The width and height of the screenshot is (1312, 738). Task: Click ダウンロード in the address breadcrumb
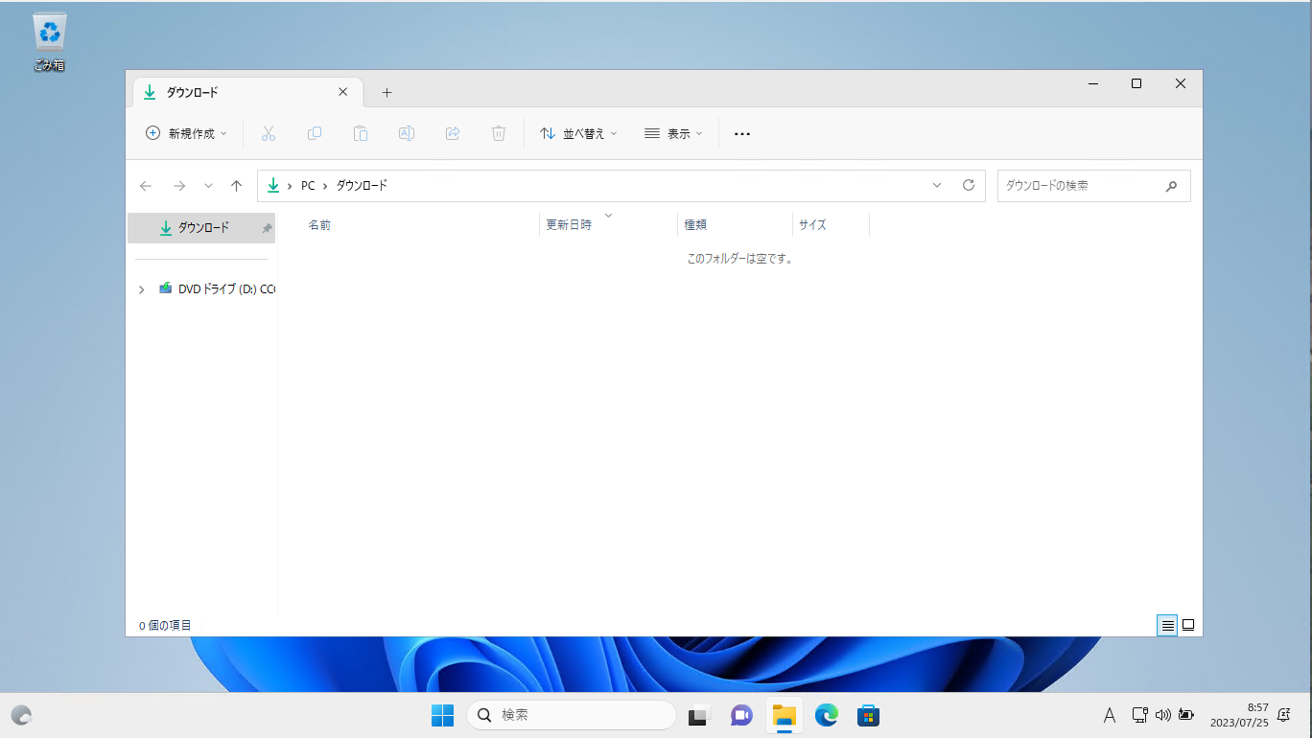point(362,186)
